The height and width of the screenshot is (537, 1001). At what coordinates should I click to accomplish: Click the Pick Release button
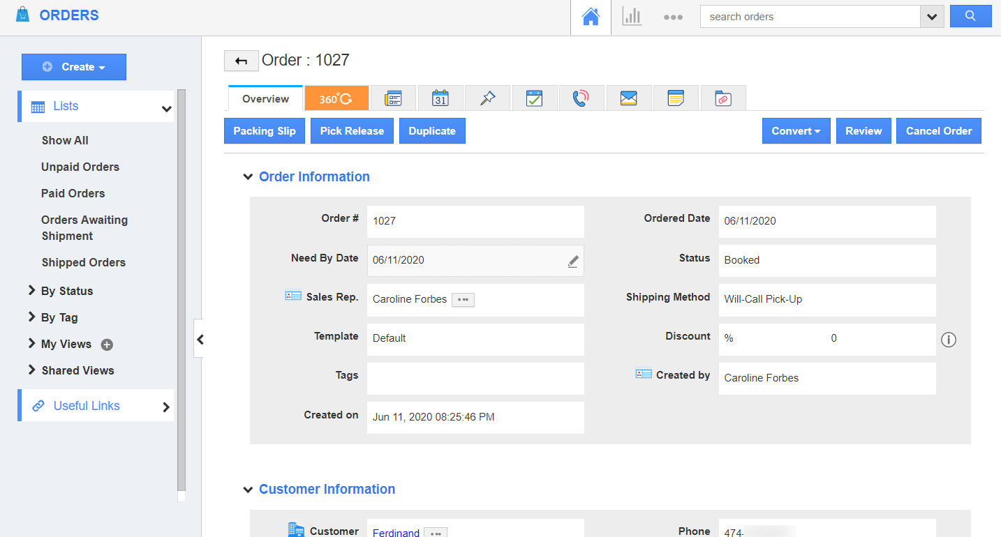353,131
